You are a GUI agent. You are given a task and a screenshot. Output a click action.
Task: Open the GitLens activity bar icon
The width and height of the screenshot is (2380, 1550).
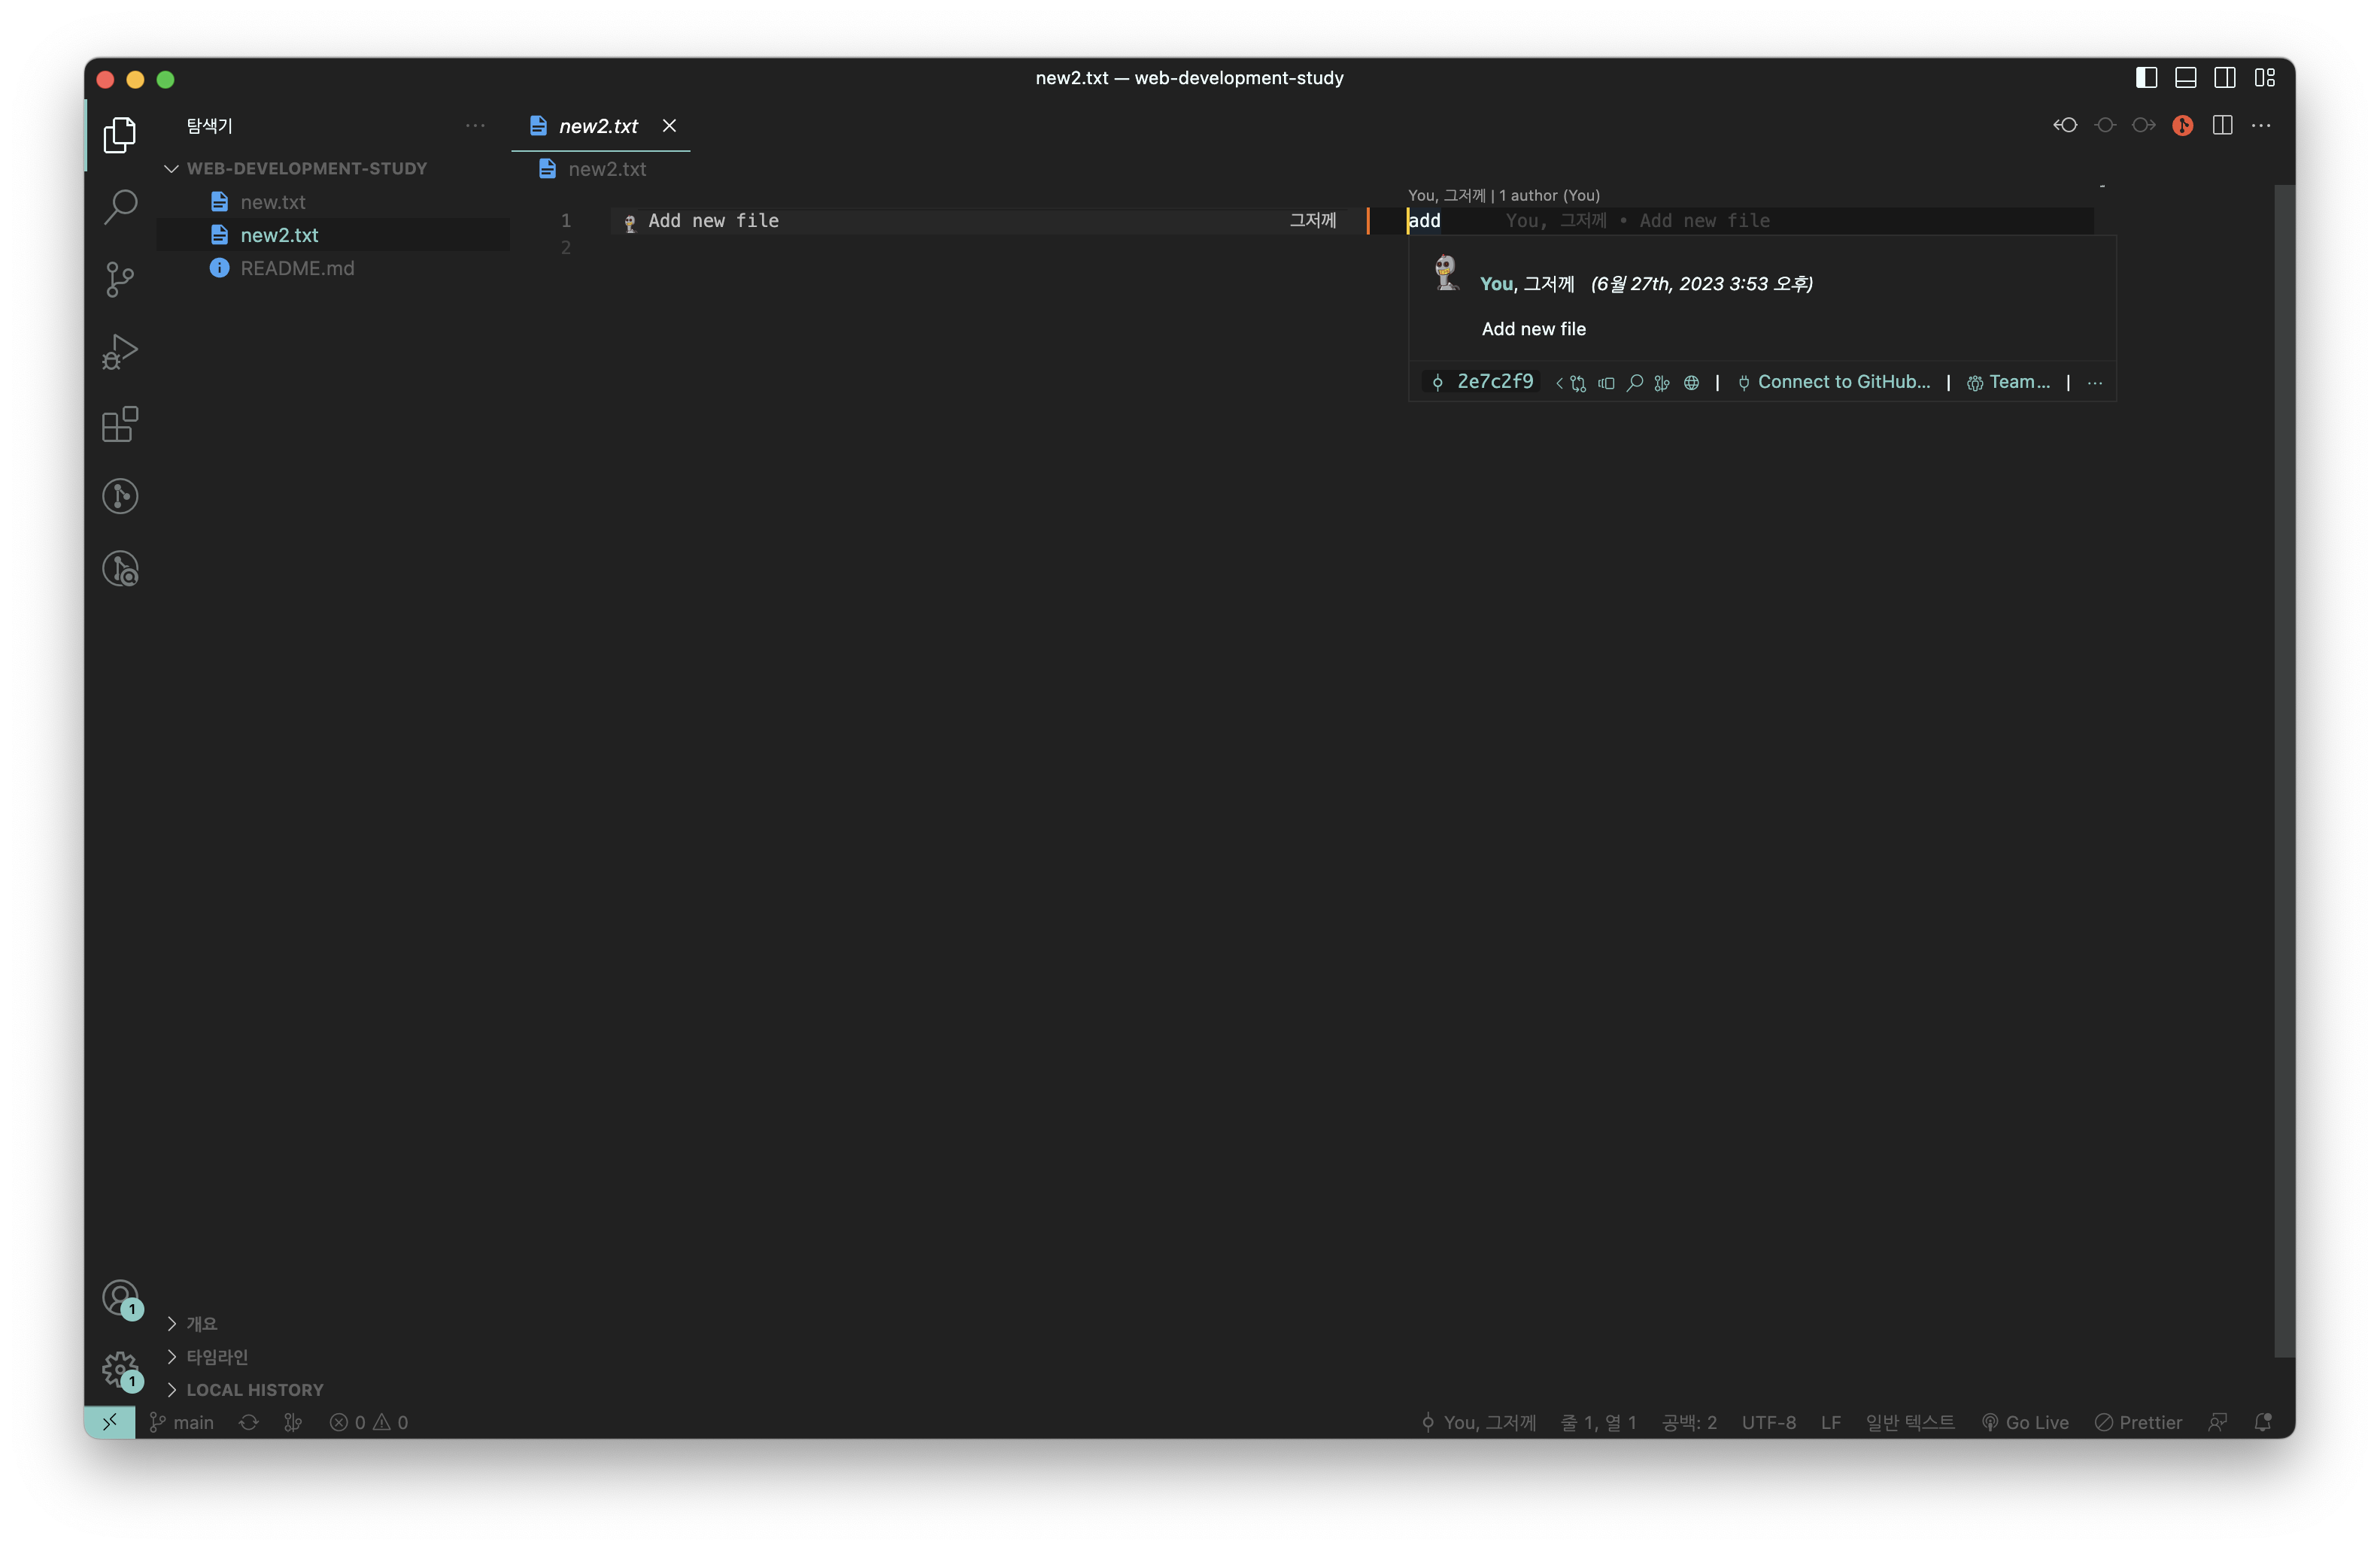click(120, 497)
